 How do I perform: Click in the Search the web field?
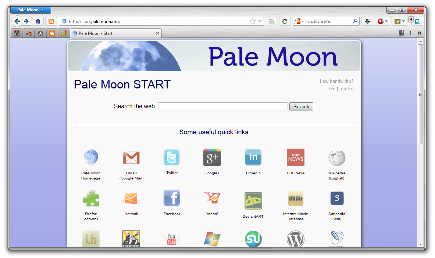pos(223,106)
